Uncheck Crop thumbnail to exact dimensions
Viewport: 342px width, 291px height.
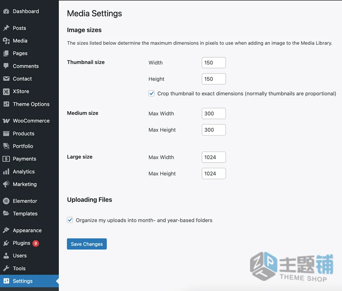point(152,93)
